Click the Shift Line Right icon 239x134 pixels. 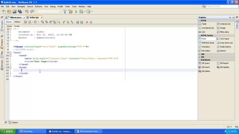coord(81,22)
